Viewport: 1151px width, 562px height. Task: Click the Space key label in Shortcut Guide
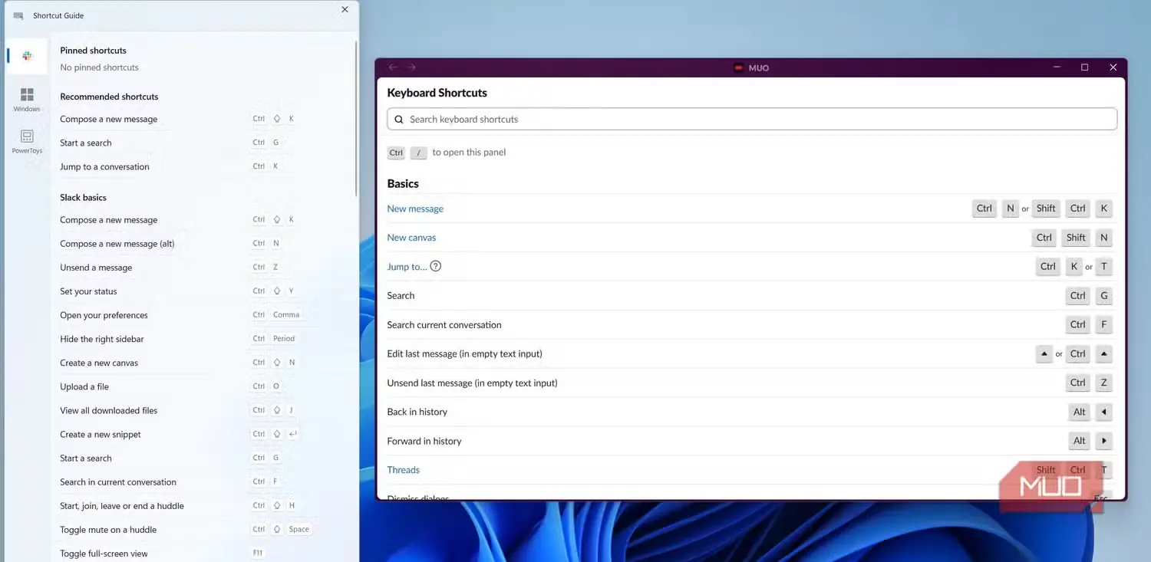299,529
